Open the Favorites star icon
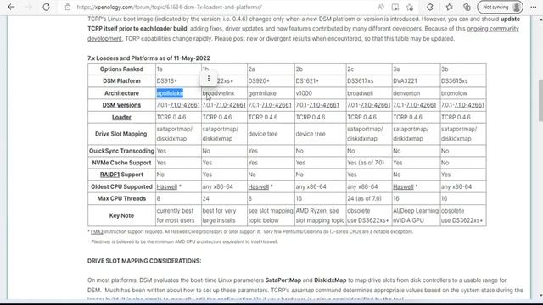Screen dimensions: 543x305 tap(449, 7)
